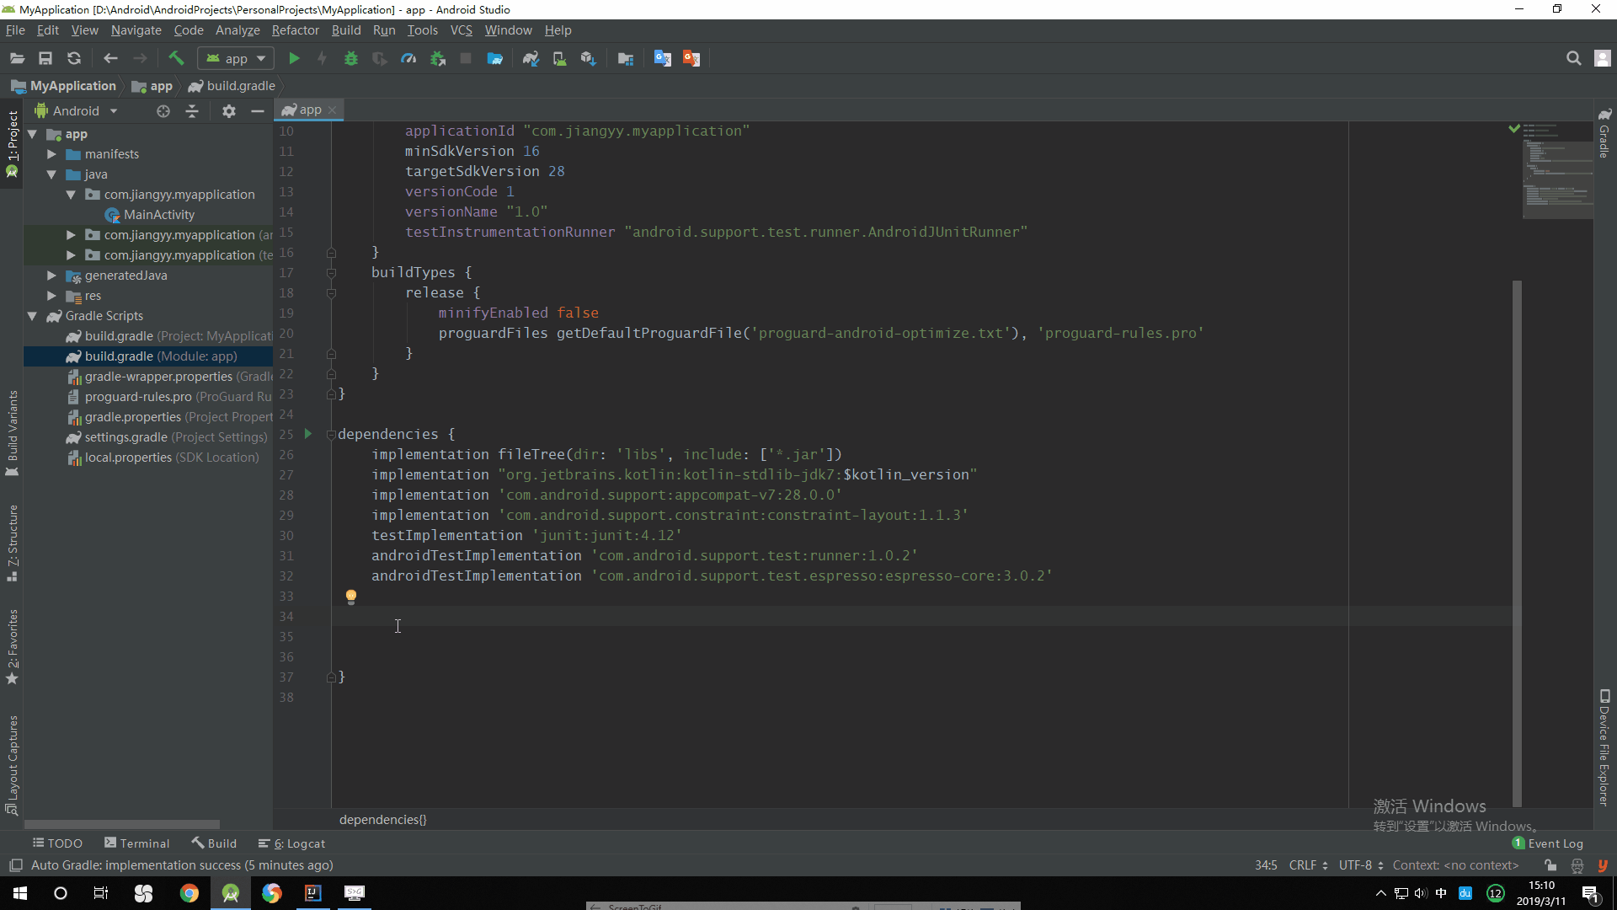Open the app run configuration dropdown

pyautogui.click(x=237, y=59)
